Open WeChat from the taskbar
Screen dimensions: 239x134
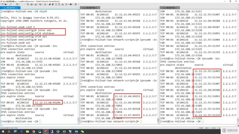tap(82, 132)
